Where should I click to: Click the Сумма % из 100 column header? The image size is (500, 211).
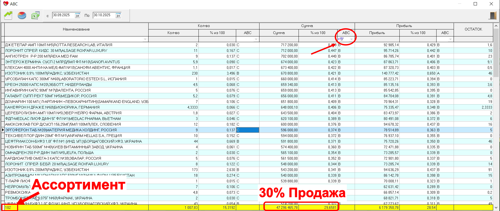point(318,33)
